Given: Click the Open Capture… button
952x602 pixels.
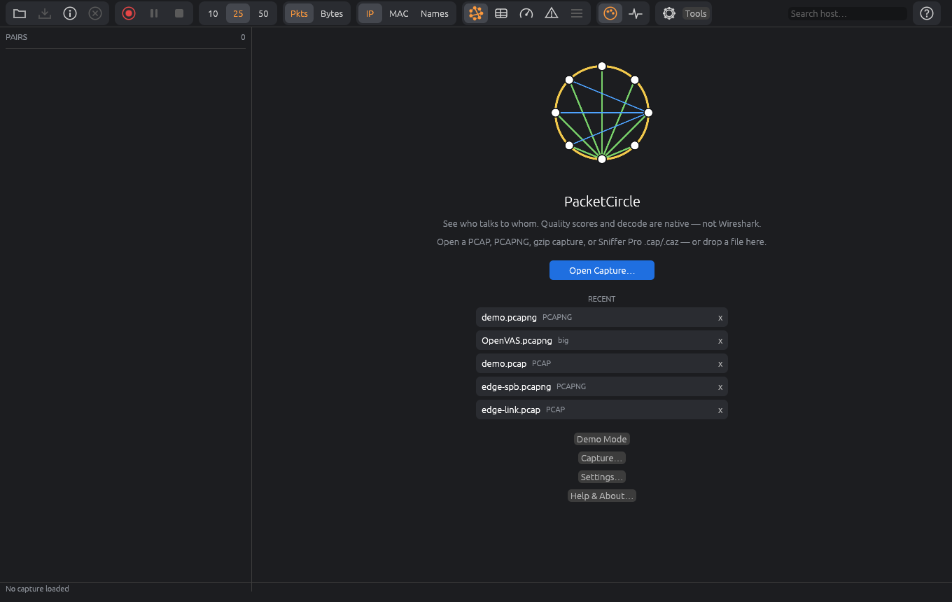Looking at the screenshot, I should pos(602,270).
